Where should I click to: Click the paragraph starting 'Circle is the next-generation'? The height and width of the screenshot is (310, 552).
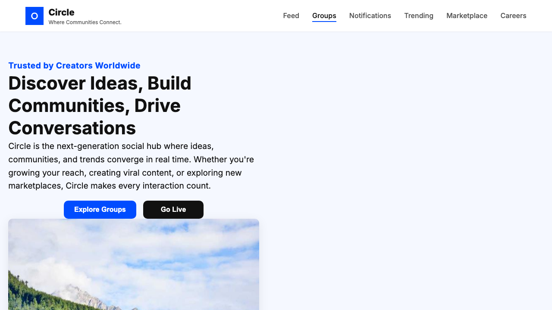[131, 166]
